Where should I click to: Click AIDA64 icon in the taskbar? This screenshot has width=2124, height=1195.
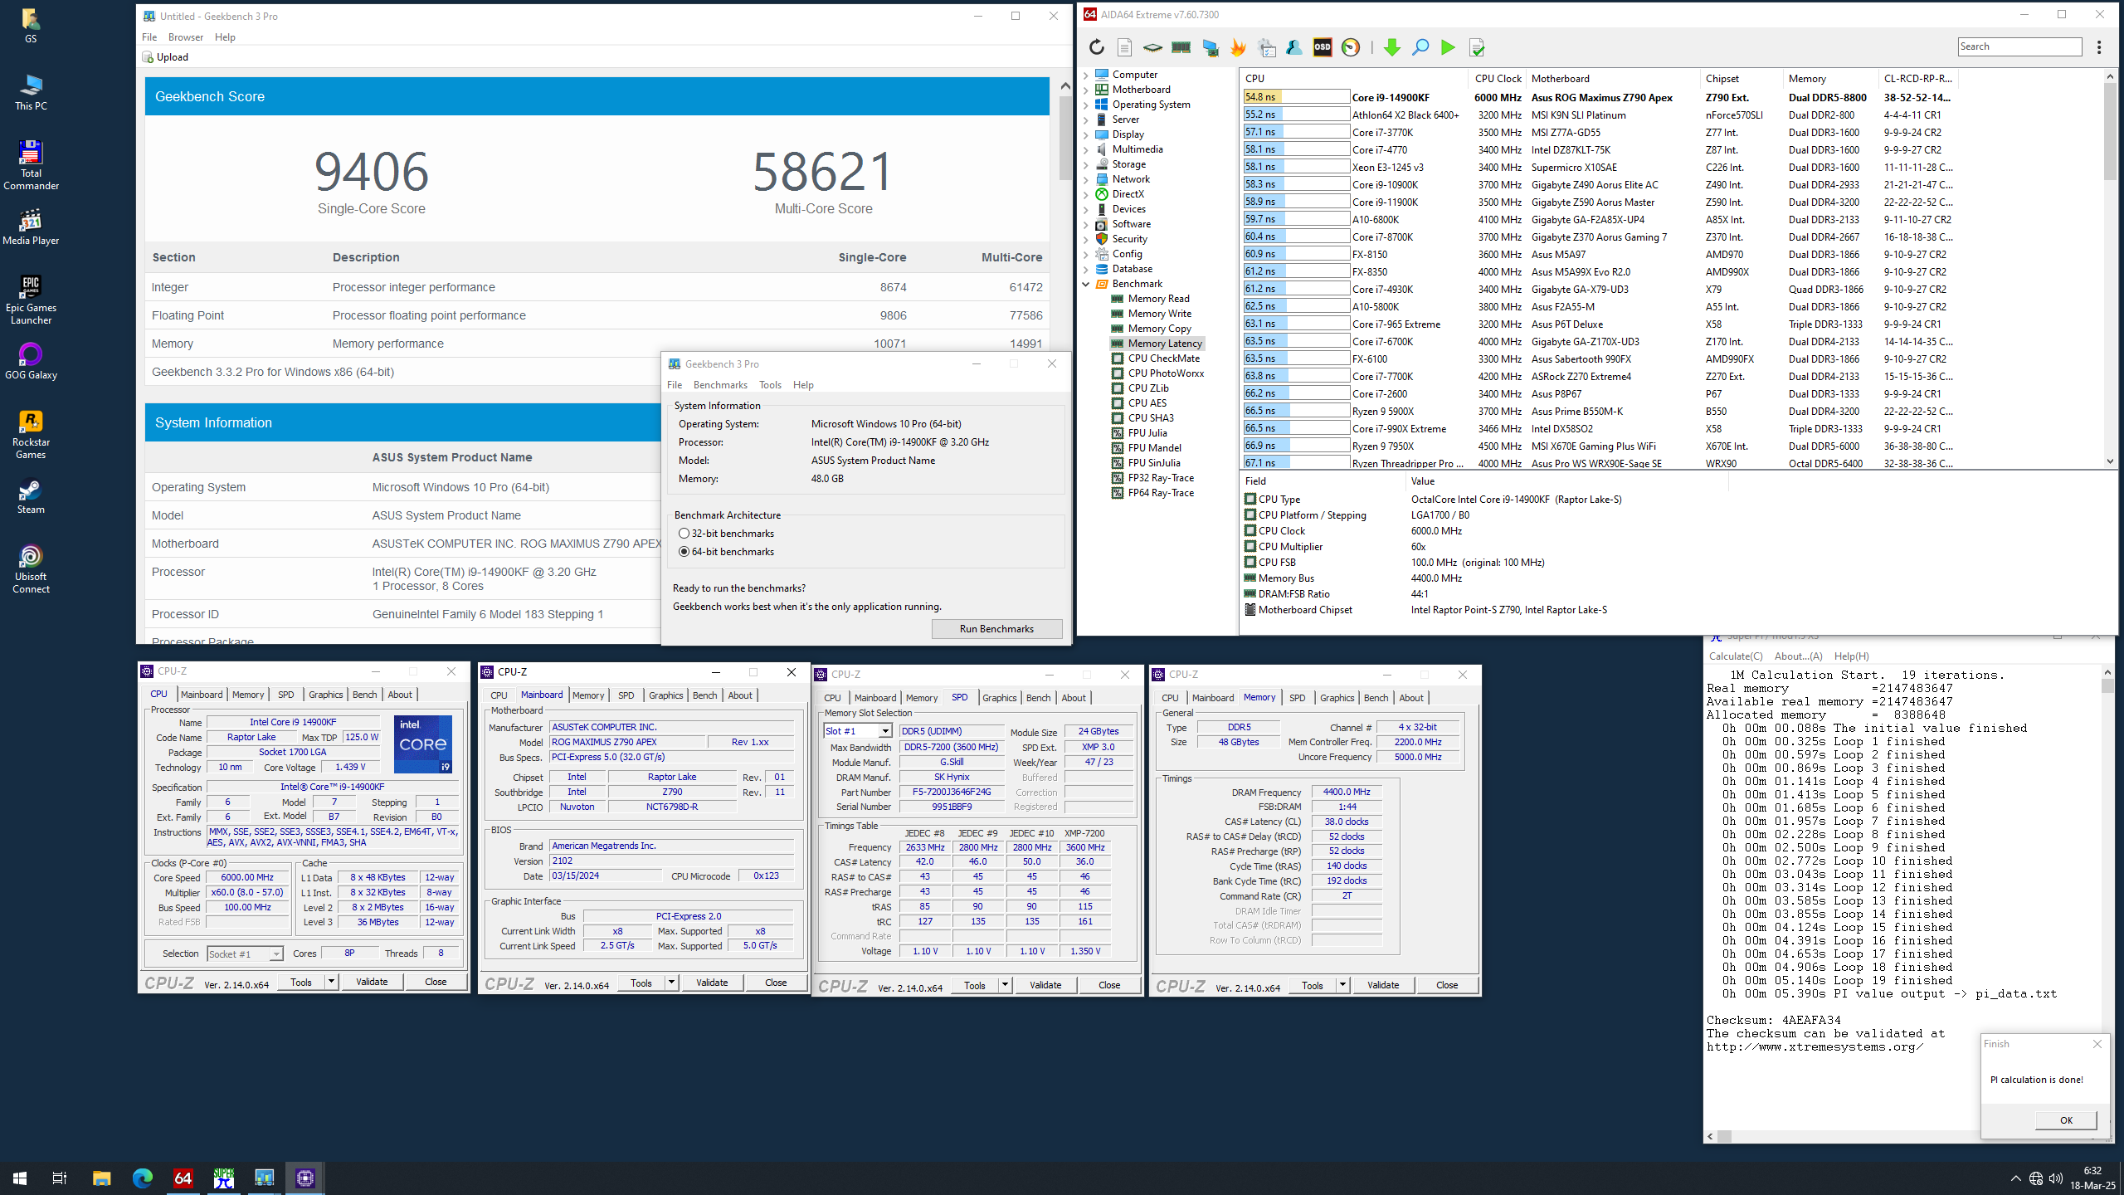coord(183,1178)
